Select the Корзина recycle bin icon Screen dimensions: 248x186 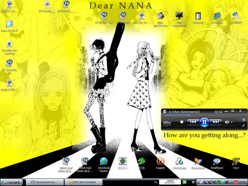198,18
